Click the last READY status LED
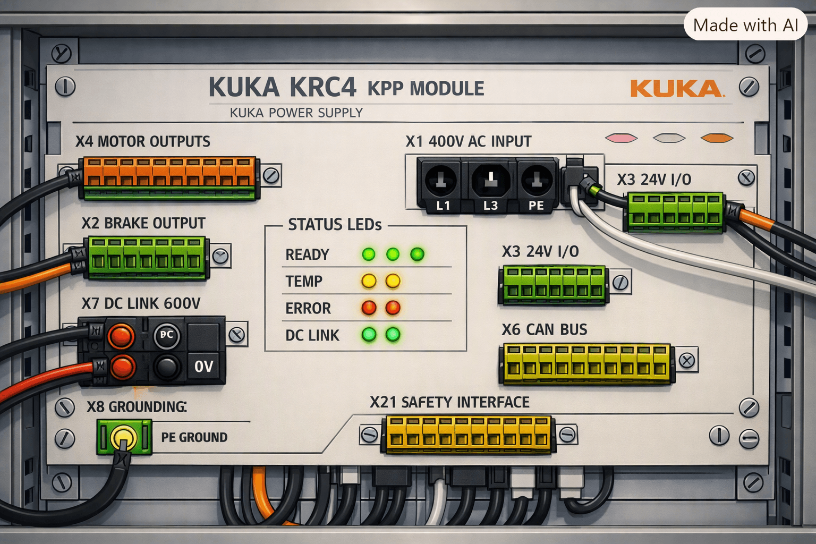 [x=418, y=254]
